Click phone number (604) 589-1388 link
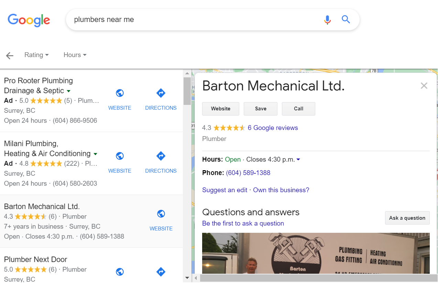The height and width of the screenshot is (283, 438). click(248, 173)
